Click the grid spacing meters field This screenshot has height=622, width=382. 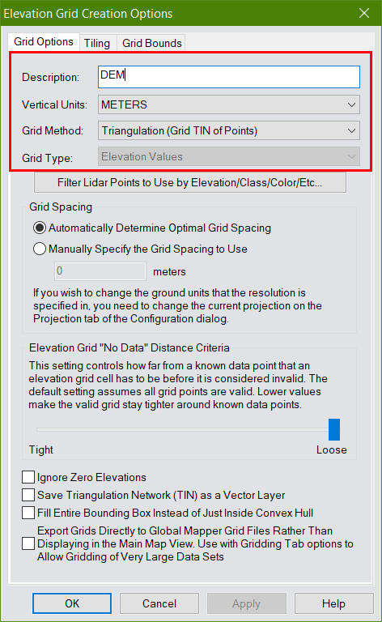(100, 271)
